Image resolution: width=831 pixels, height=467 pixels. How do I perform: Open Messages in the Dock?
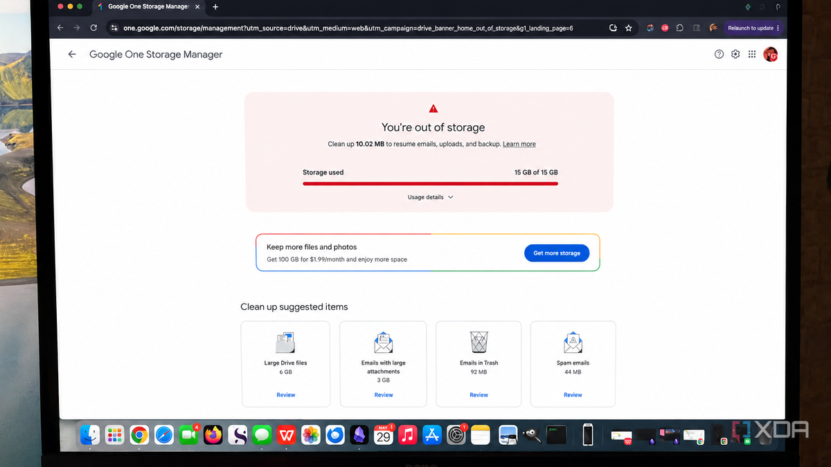pos(261,434)
